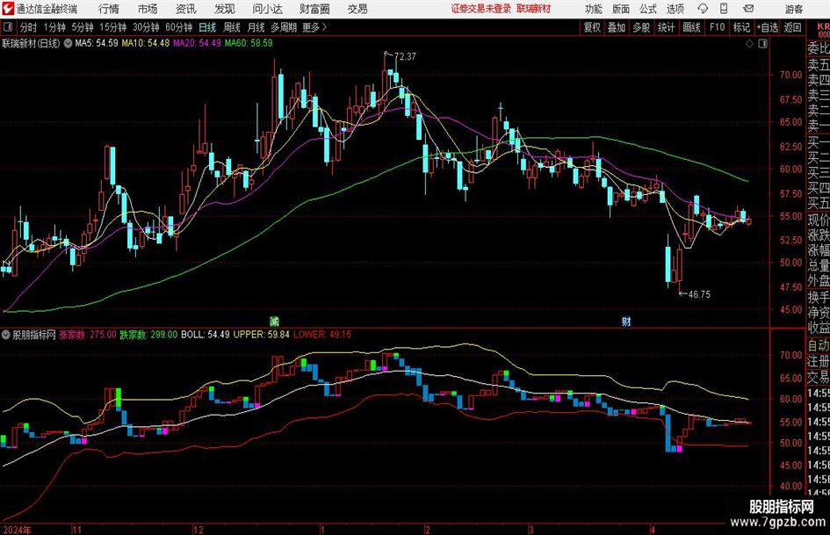Click the green 减 event marker

pyautogui.click(x=274, y=321)
